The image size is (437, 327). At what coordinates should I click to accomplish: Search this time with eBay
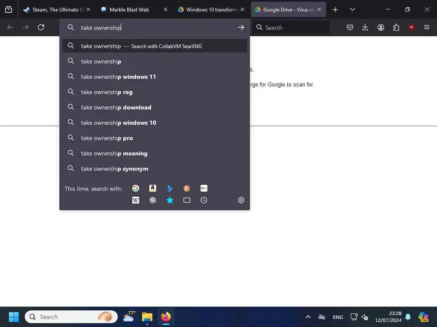pos(204,188)
